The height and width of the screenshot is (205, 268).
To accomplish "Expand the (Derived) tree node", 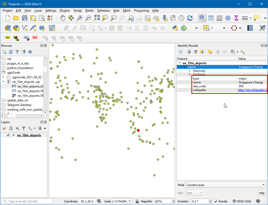I will click(x=190, y=71).
